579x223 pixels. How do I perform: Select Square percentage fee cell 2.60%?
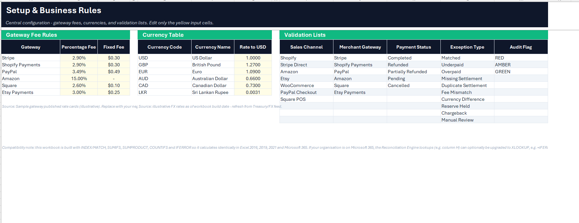79,85
